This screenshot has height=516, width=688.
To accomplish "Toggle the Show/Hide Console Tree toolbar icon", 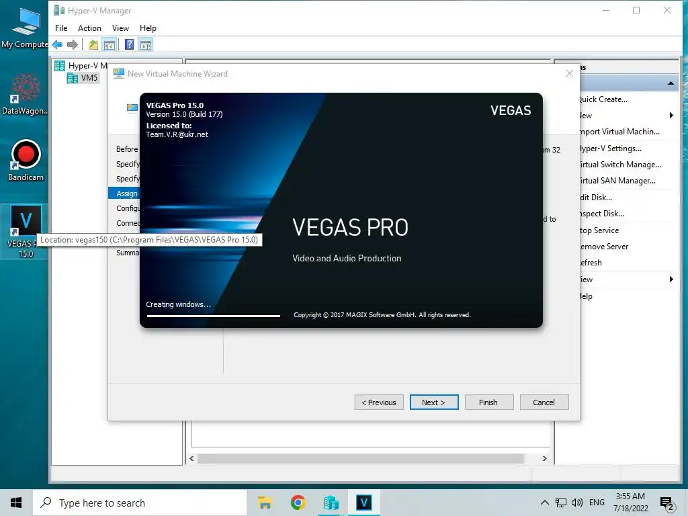I will tap(109, 44).
